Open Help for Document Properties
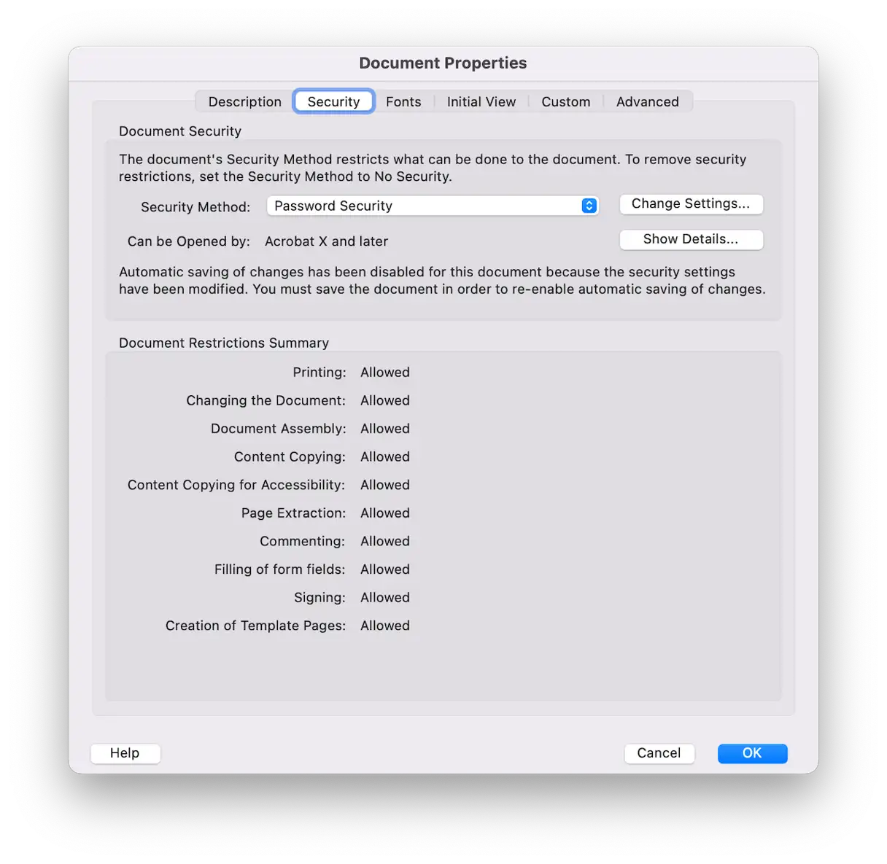 [x=125, y=753]
